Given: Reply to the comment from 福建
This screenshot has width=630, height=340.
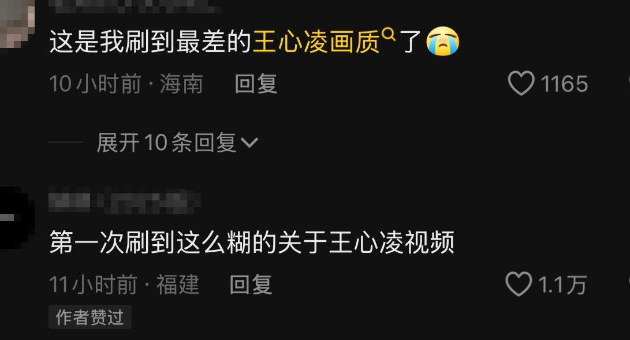Looking at the screenshot, I should coord(251,284).
